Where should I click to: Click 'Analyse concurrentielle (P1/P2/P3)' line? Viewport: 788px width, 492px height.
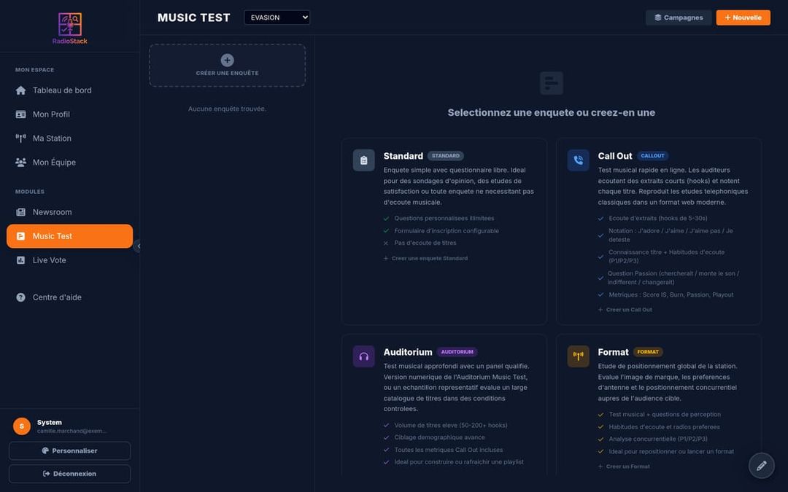(658, 439)
